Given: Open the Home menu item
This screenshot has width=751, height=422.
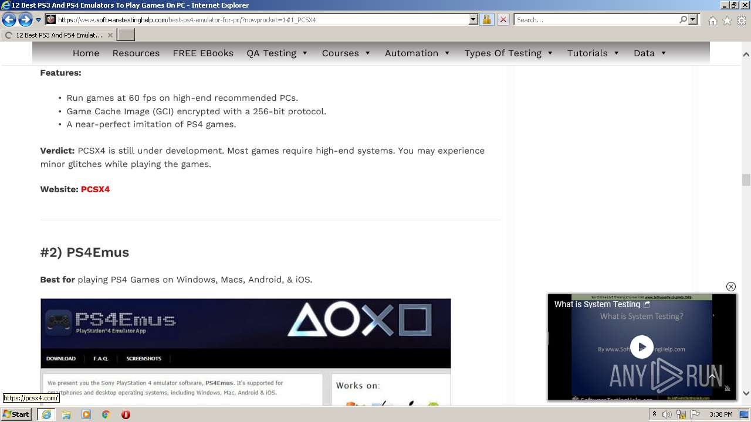Looking at the screenshot, I should click(x=86, y=53).
